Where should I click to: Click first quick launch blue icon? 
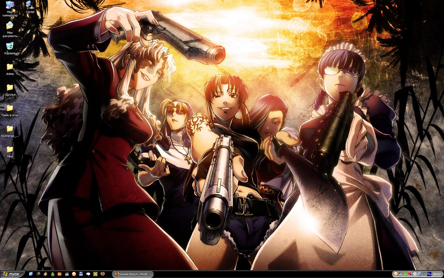click(x=31, y=274)
